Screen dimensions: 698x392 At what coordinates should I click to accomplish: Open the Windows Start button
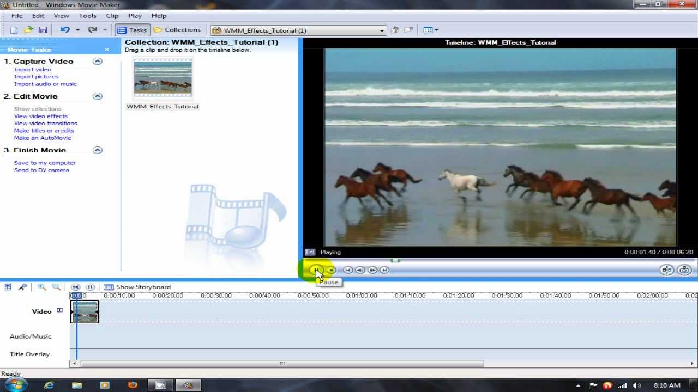(x=16, y=385)
